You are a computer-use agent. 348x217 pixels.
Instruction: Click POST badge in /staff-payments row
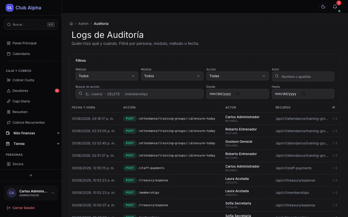click(130, 168)
